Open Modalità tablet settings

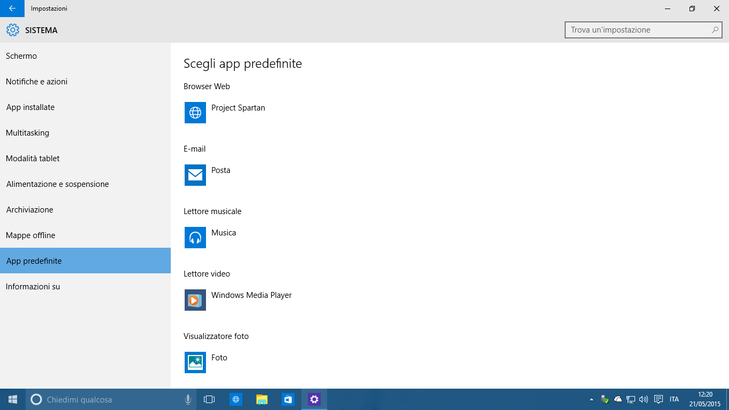[x=85, y=159]
